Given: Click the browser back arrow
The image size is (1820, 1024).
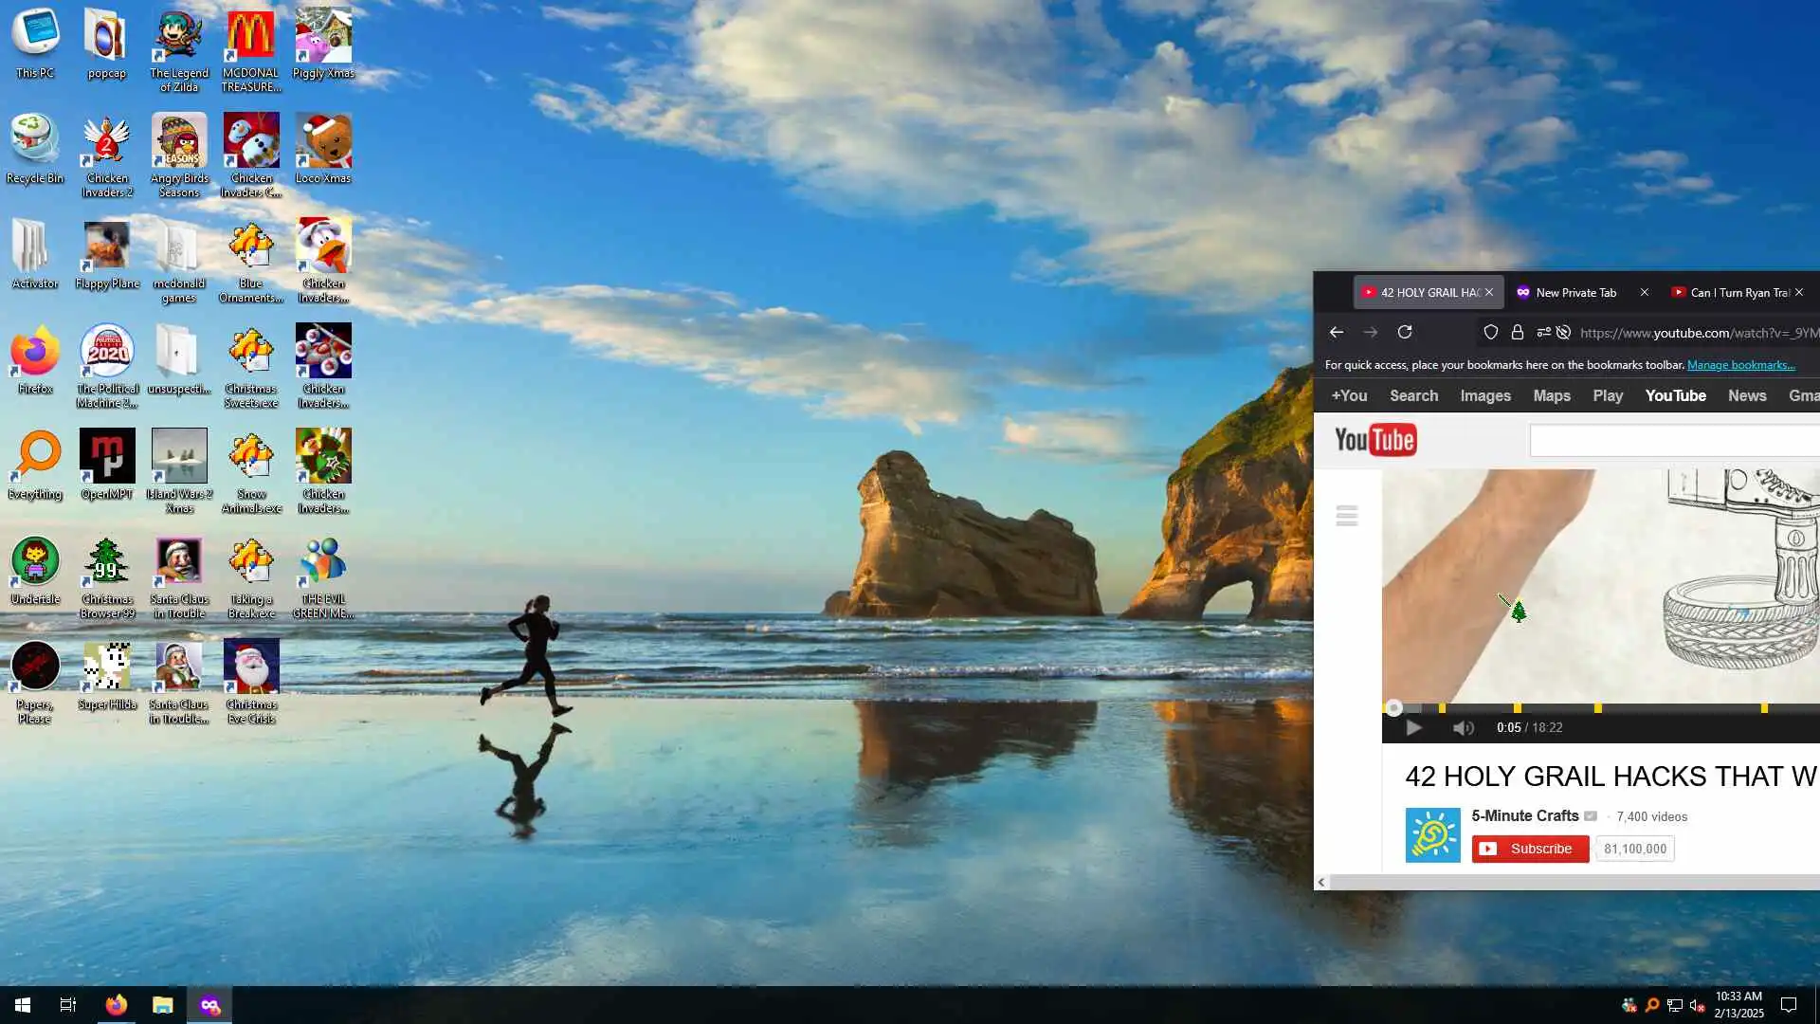Looking at the screenshot, I should pos(1337,332).
